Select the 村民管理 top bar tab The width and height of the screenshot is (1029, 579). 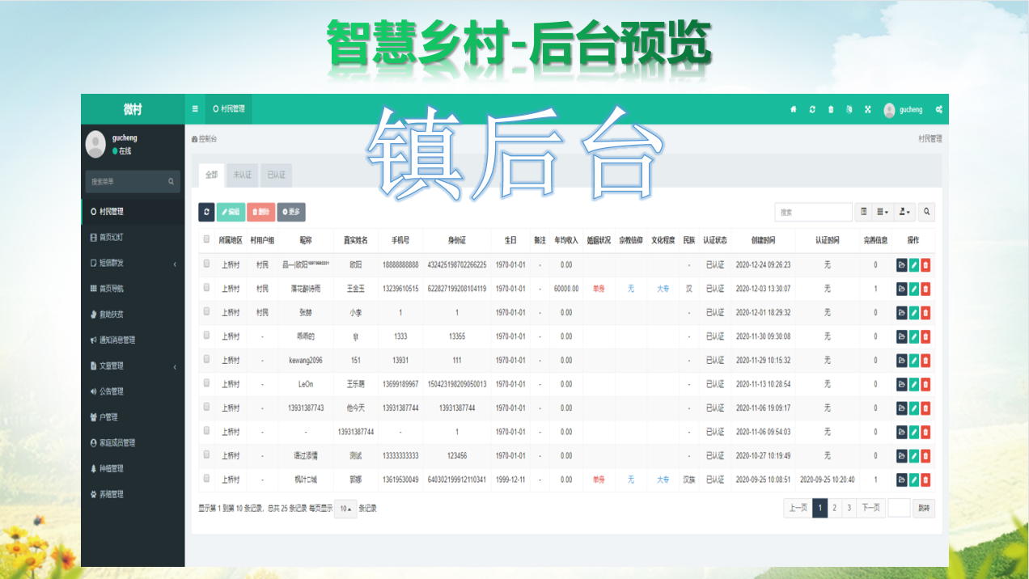tap(228, 109)
